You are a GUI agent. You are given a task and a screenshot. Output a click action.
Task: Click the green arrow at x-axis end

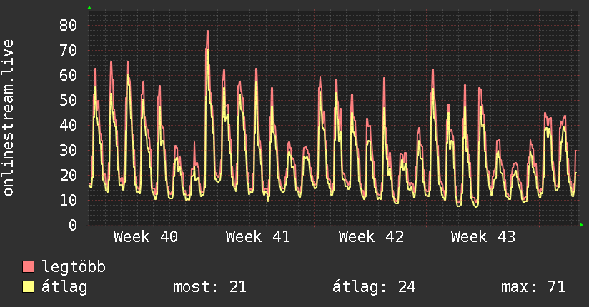[581, 225]
